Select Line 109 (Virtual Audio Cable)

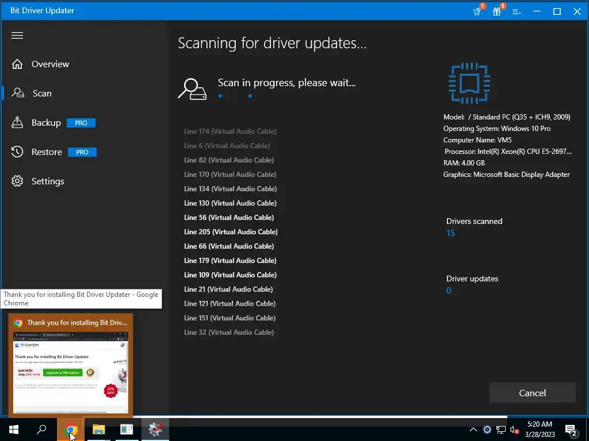click(x=230, y=275)
